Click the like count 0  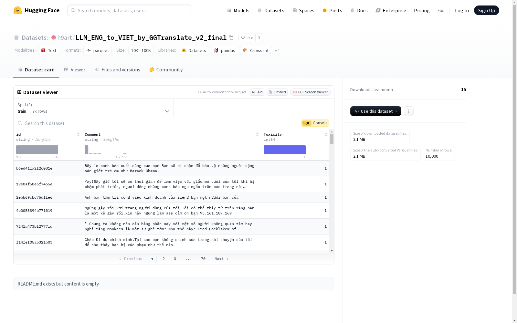click(258, 37)
